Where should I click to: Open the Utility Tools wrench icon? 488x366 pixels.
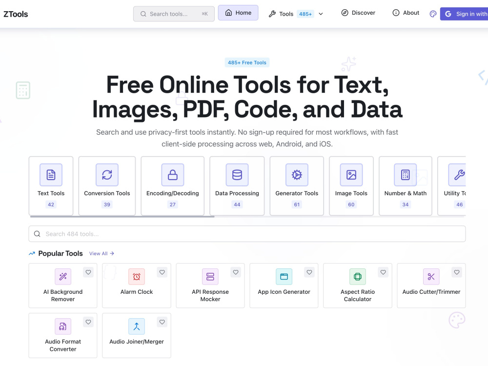pyautogui.click(x=458, y=175)
